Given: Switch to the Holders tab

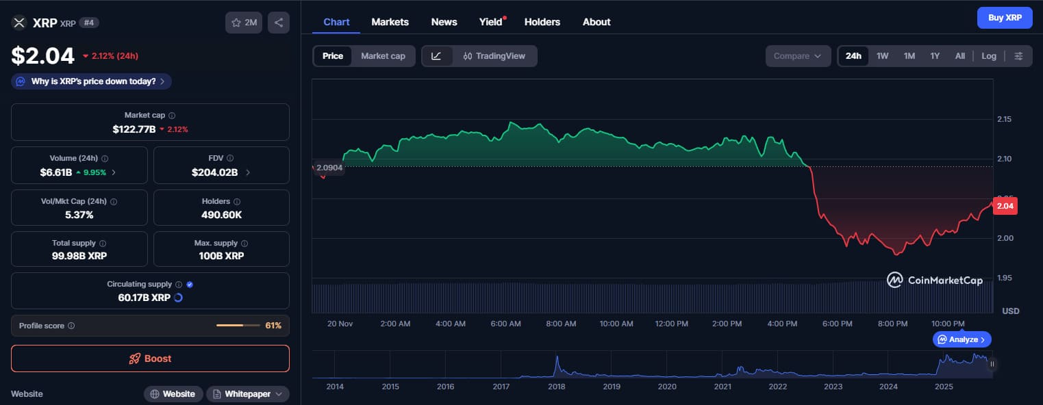Looking at the screenshot, I should click(542, 22).
